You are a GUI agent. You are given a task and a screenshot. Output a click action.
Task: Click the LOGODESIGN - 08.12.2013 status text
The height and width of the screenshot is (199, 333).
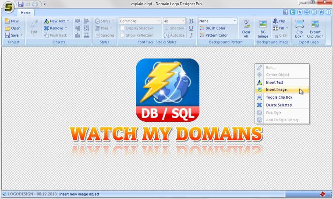[32, 194]
